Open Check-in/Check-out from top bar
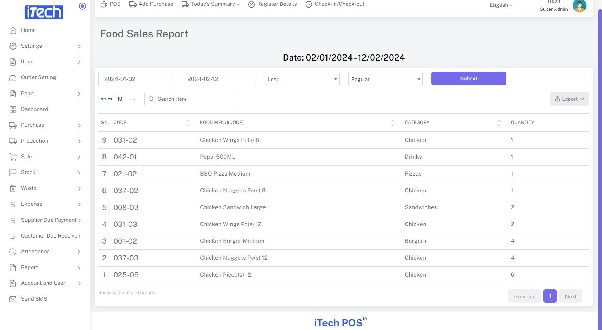Image resolution: width=602 pixels, height=330 pixels. (335, 4)
